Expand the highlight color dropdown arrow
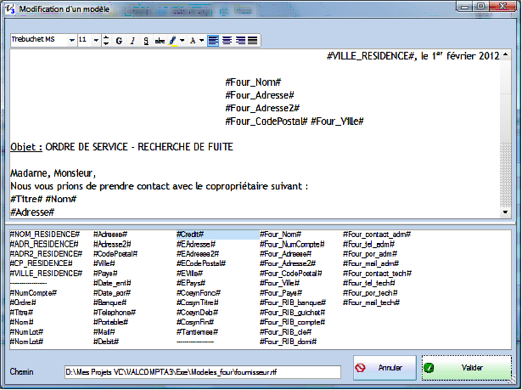Image resolution: width=522 pixels, height=390 pixels. click(x=182, y=40)
